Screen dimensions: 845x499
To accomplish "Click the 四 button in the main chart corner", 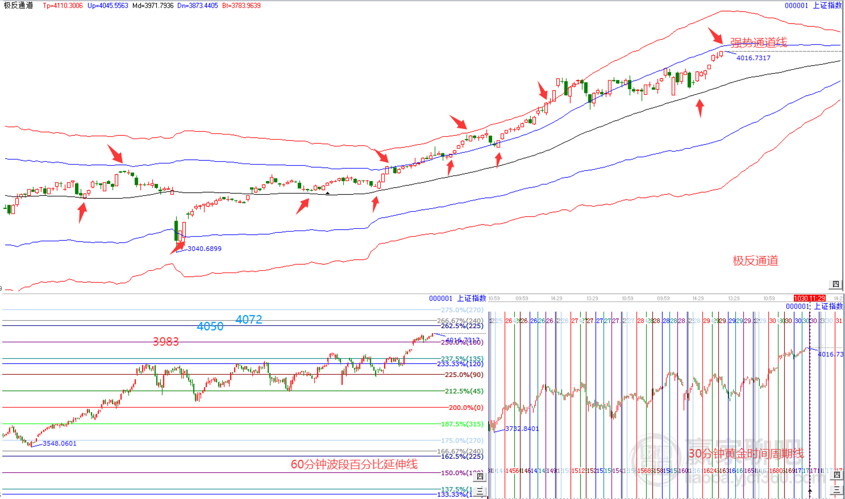I will pos(836,284).
